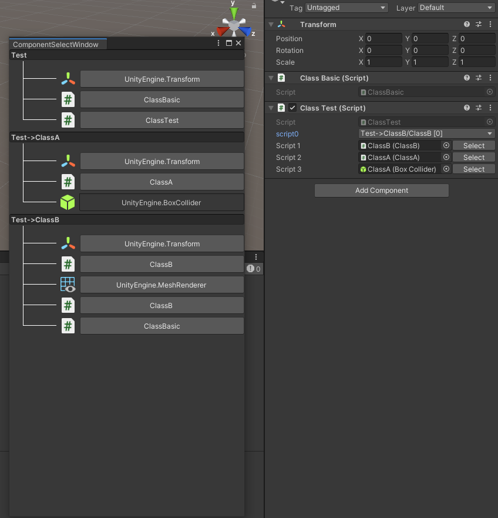Click the green cube icon beside UnityEngine.BoxCollider

point(68,202)
